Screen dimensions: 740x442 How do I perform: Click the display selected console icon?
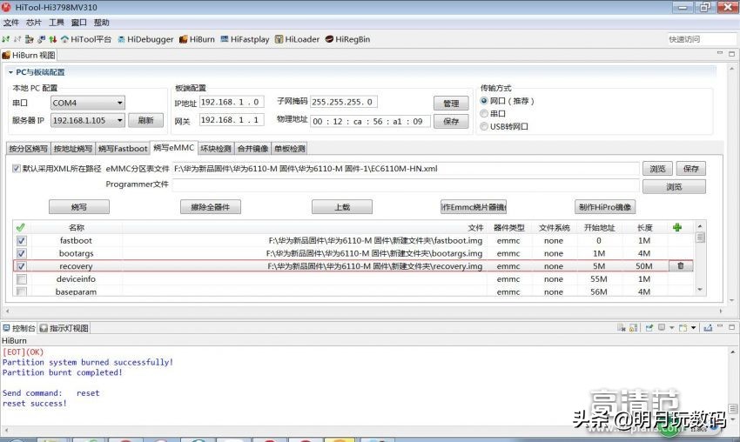coord(663,328)
